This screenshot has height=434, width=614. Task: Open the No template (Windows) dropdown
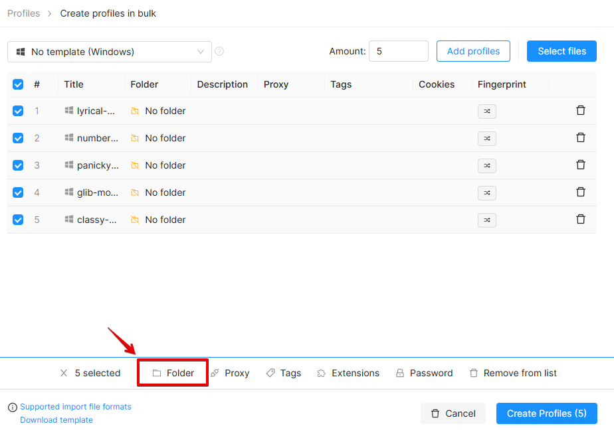coord(110,52)
